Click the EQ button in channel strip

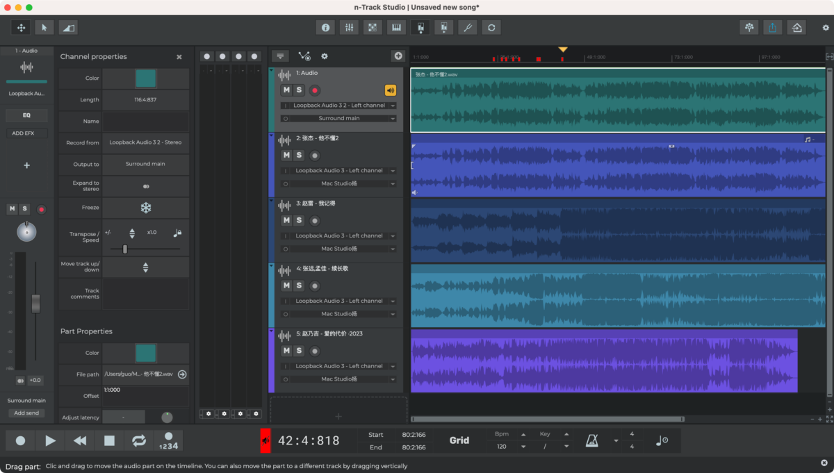[26, 115]
